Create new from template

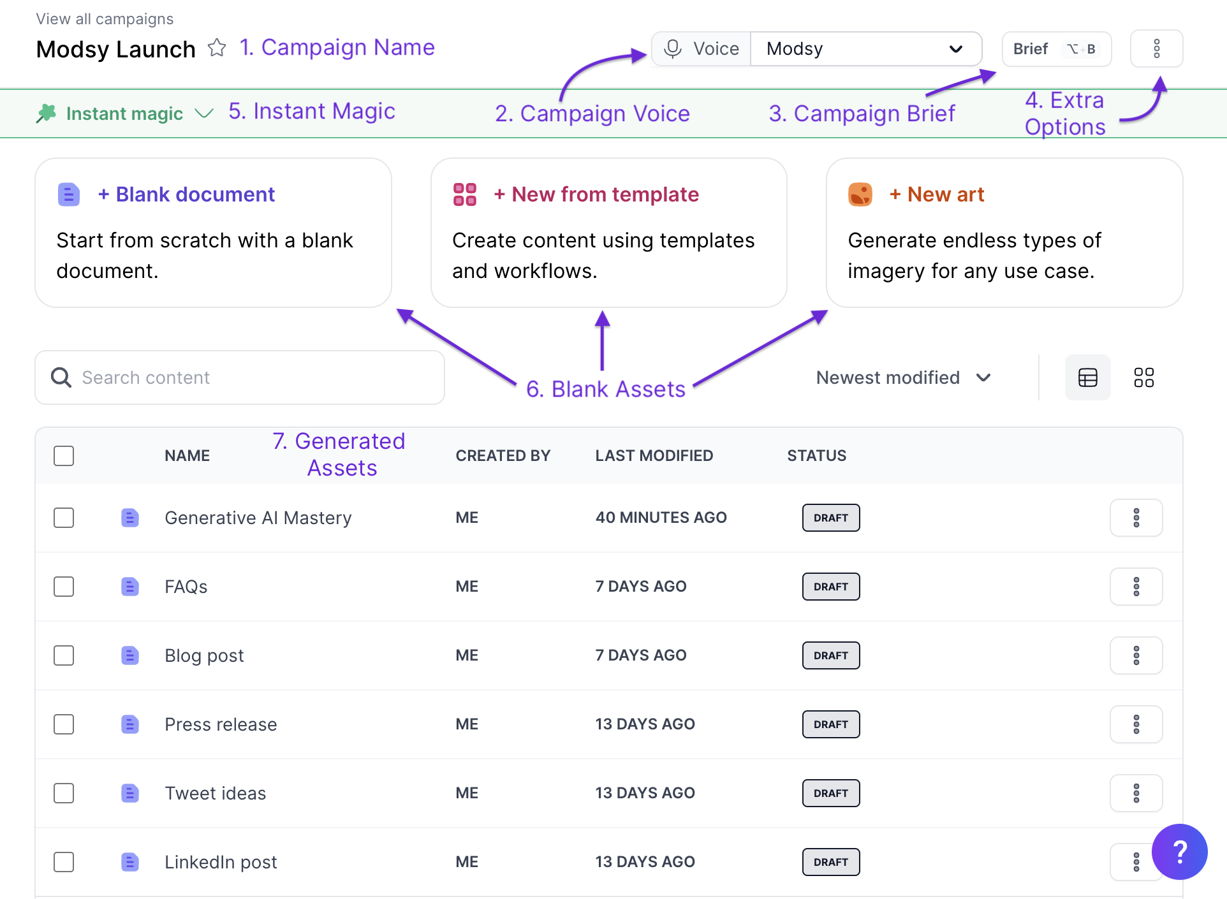tap(609, 233)
